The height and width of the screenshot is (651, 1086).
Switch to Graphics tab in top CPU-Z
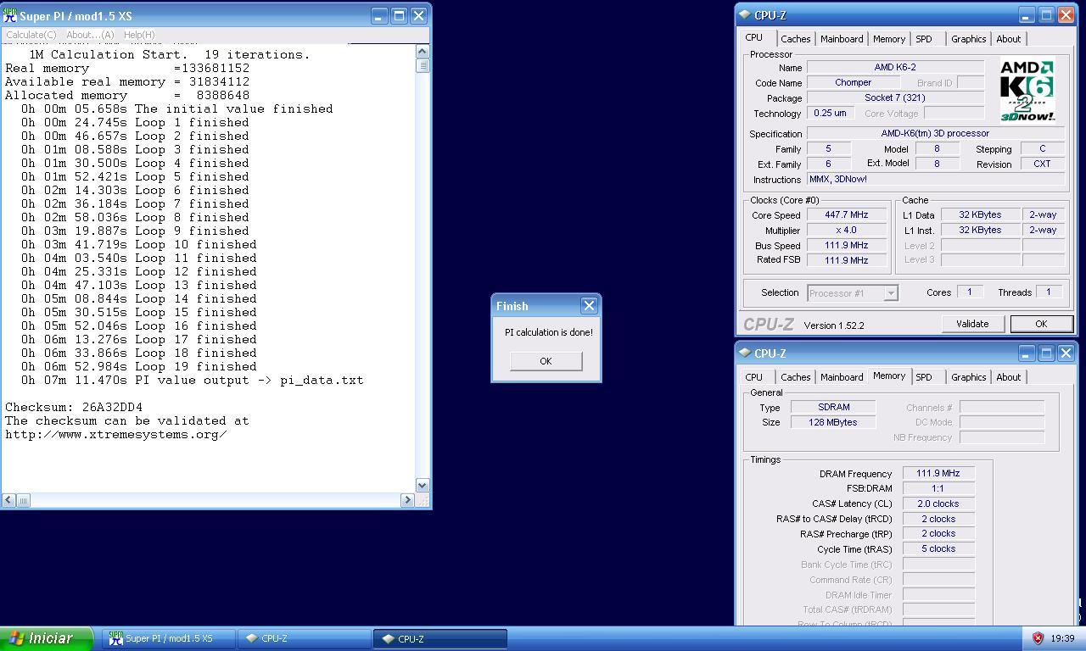tap(968, 39)
